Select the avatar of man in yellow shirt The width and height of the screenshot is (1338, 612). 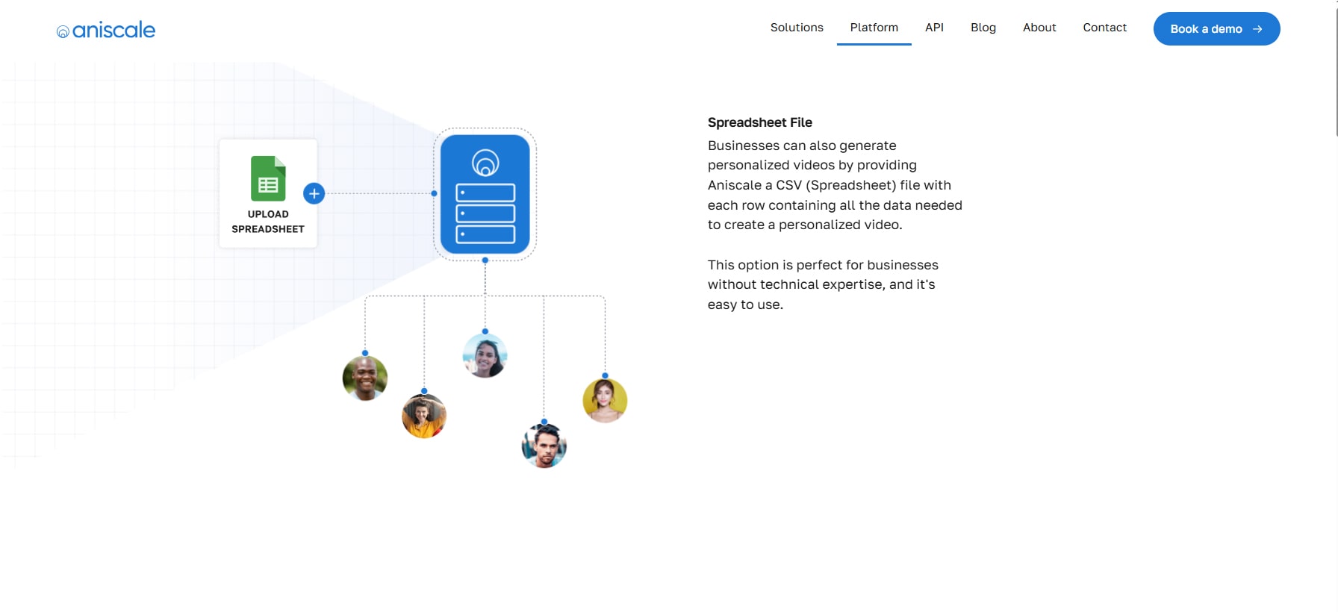click(424, 416)
